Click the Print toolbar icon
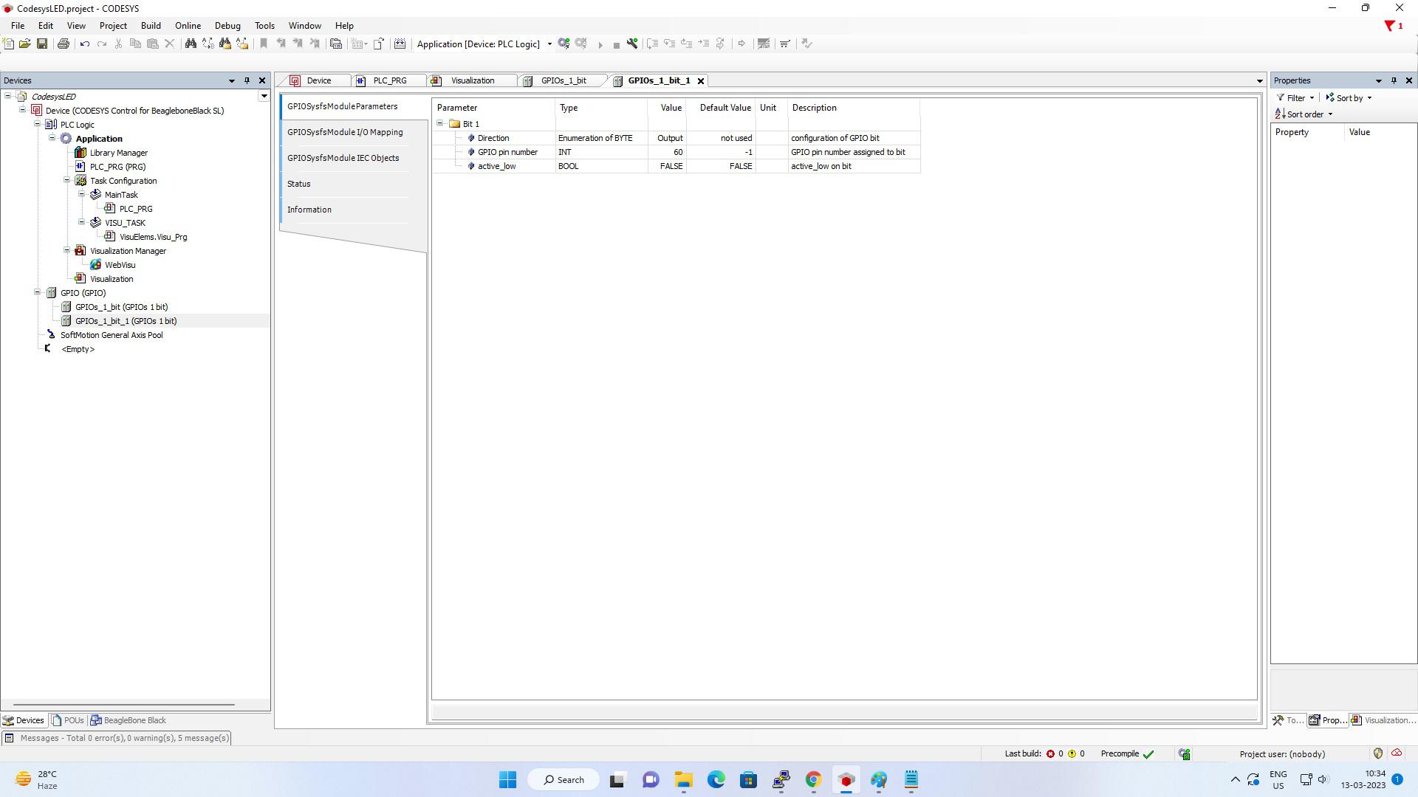Viewport: 1418px width, 797px height. [x=64, y=44]
